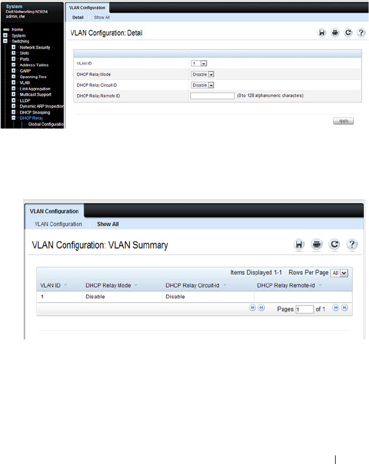Click the refresh icon in Detail page
The width and height of the screenshot is (369, 464).
(x=348, y=32)
